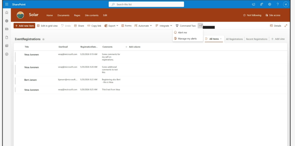Click the home icon in left rail
Viewport: 295px width, 146px height.
click(x=7, y=13)
